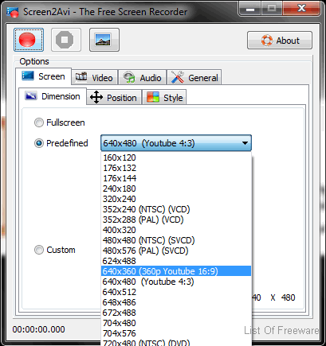Viewport: 326px width, 346px height.
Task: Pick the 672x488 entry
Action: [x=176, y=313]
